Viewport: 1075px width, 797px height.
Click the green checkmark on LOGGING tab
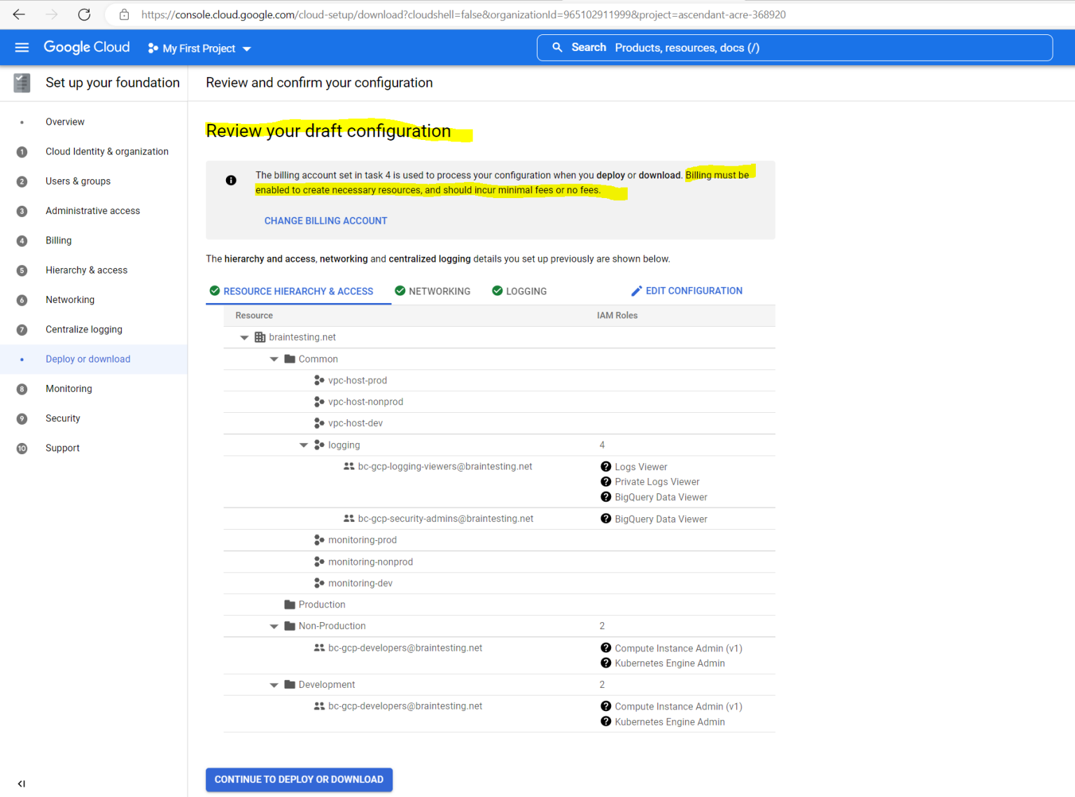(x=497, y=290)
